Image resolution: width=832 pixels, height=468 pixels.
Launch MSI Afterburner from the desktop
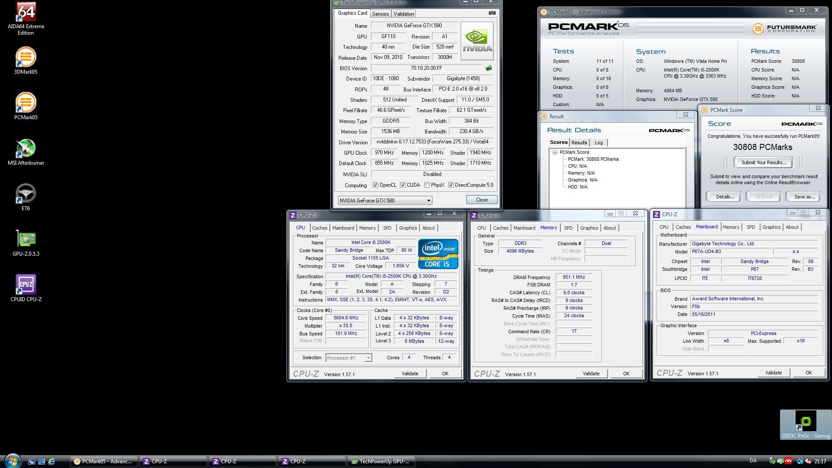click(26, 152)
